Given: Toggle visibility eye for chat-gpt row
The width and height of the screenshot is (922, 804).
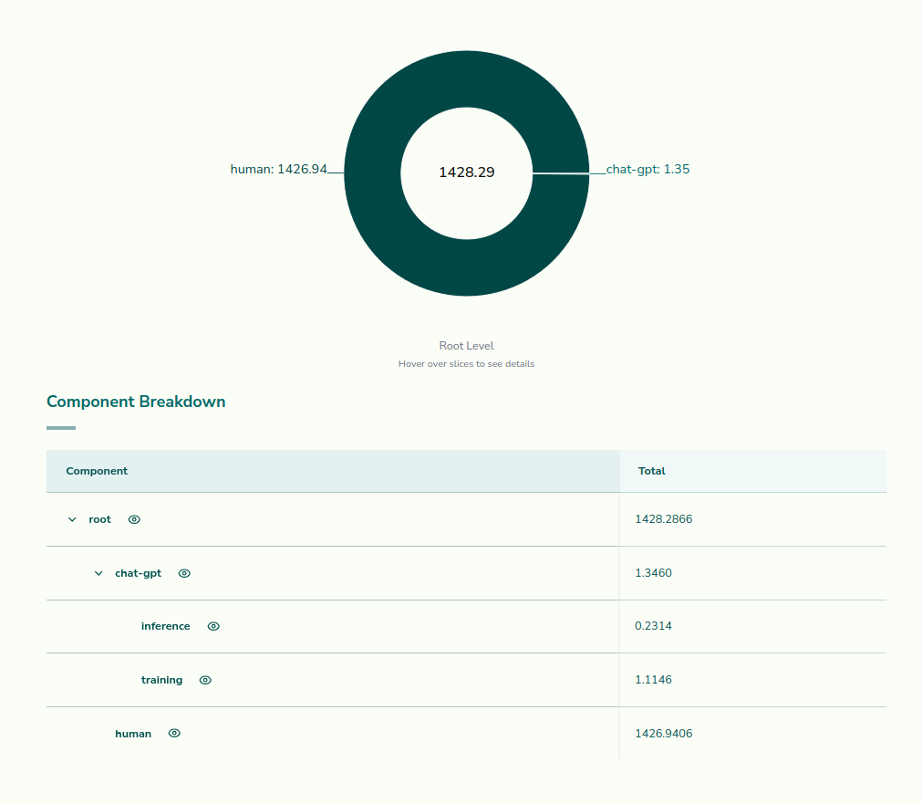Looking at the screenshot, I should point(184,573).
